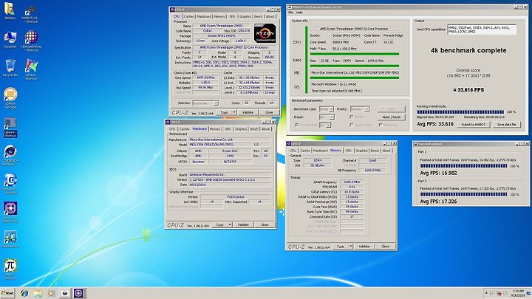Click the Part 1 progress bar
The height and width of the screenshot is (299, 532).
click(463, 166)
